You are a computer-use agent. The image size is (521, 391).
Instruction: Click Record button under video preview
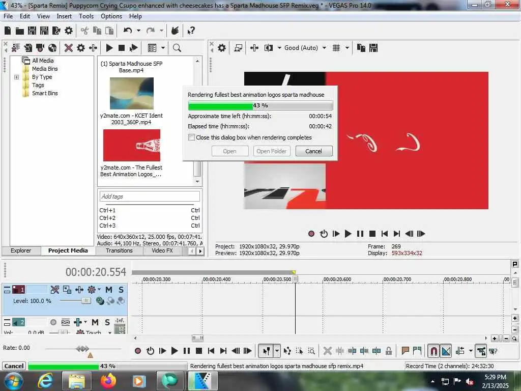[311, 234]
